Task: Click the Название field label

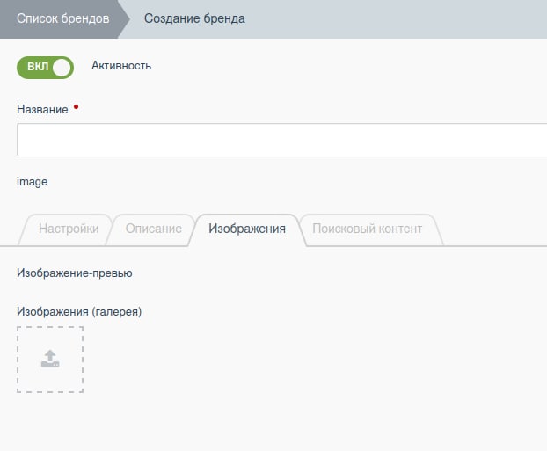Action: coord(42,110)
